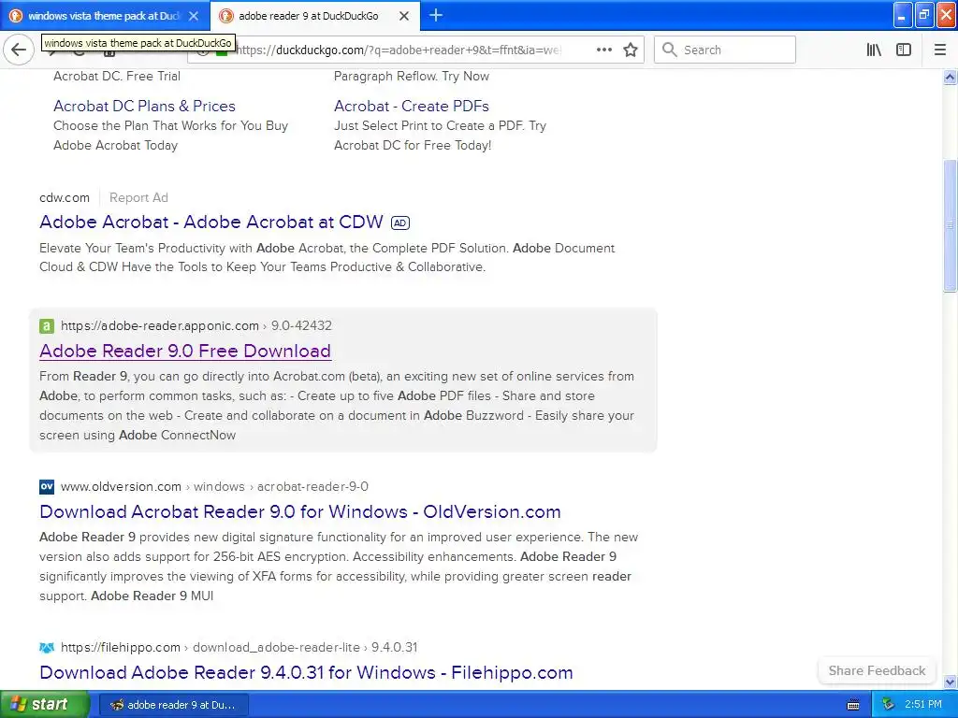The image size is (958, 718).
Task: Select adobe reader 9 taskbar item
Action: pos(173,705)
